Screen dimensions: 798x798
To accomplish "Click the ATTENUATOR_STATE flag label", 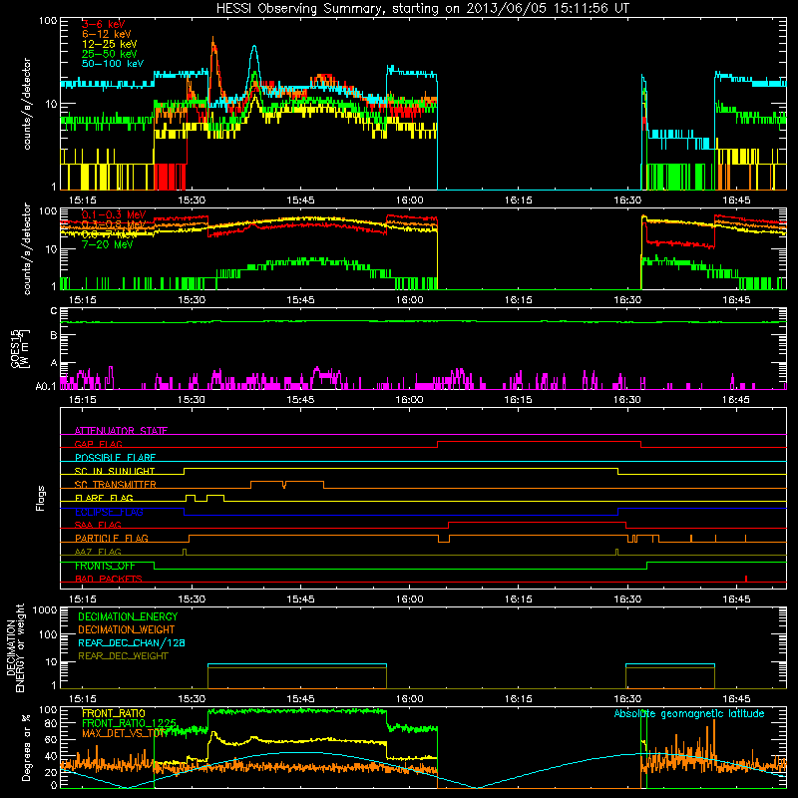I will pyautogui.click(x=121, y=431).
